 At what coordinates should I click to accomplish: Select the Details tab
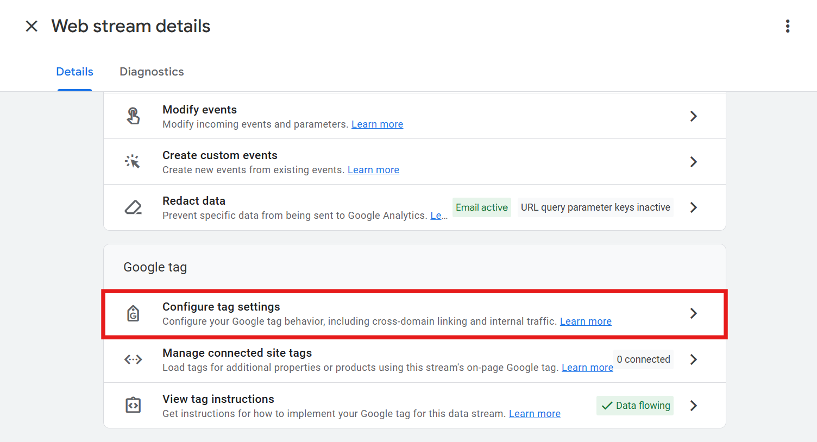point(75,72)
